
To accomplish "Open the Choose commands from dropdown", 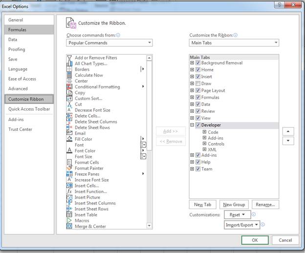I will point(109,43).
